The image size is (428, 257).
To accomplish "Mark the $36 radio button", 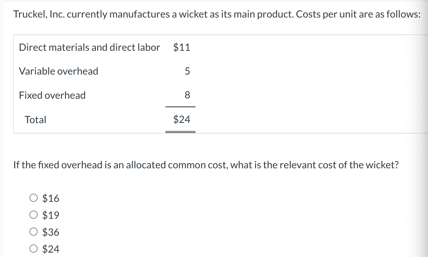I will click(x=34, y=232).
